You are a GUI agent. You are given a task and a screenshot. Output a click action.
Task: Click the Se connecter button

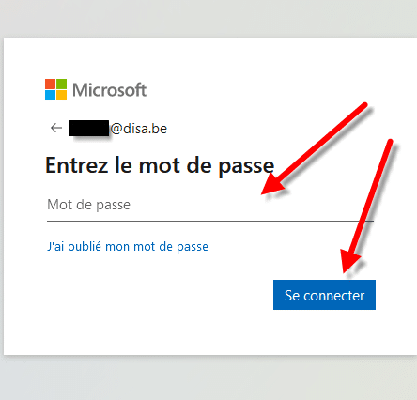click(324, 295)
